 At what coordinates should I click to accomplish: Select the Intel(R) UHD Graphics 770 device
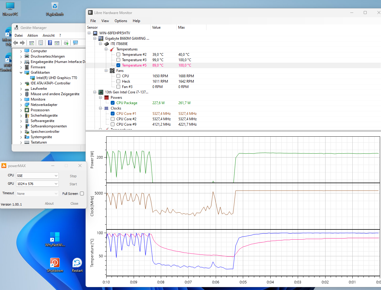[57, 78]
